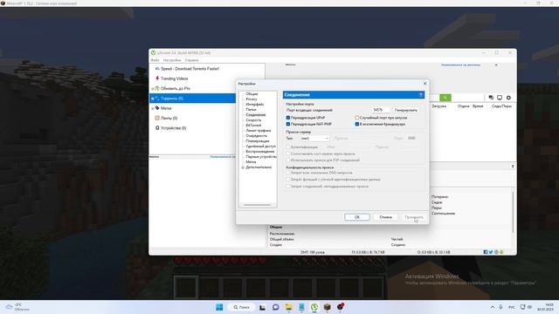Open settings gear icon in uTorrent toolbar
This screenshot has height=314, width=559.
[x=508, y=98]
